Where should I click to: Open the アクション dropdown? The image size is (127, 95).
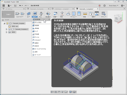73,17
